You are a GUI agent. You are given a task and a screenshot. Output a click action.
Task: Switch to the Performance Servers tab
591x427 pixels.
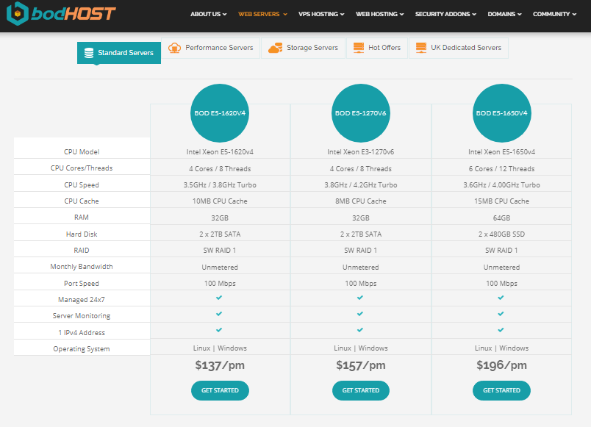click(x=211, y=48)
